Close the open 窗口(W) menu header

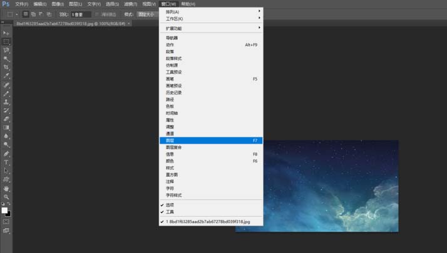[169, 4]
